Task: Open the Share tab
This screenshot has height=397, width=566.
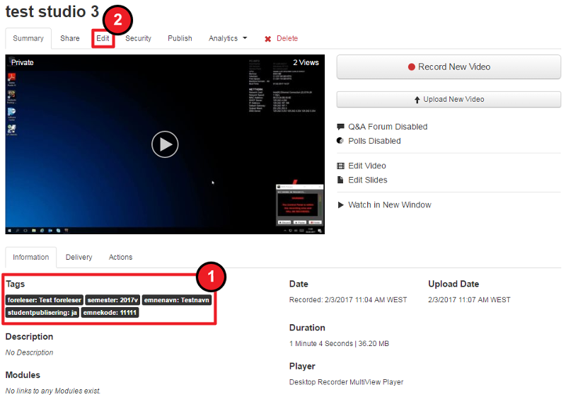Action: 70,38
